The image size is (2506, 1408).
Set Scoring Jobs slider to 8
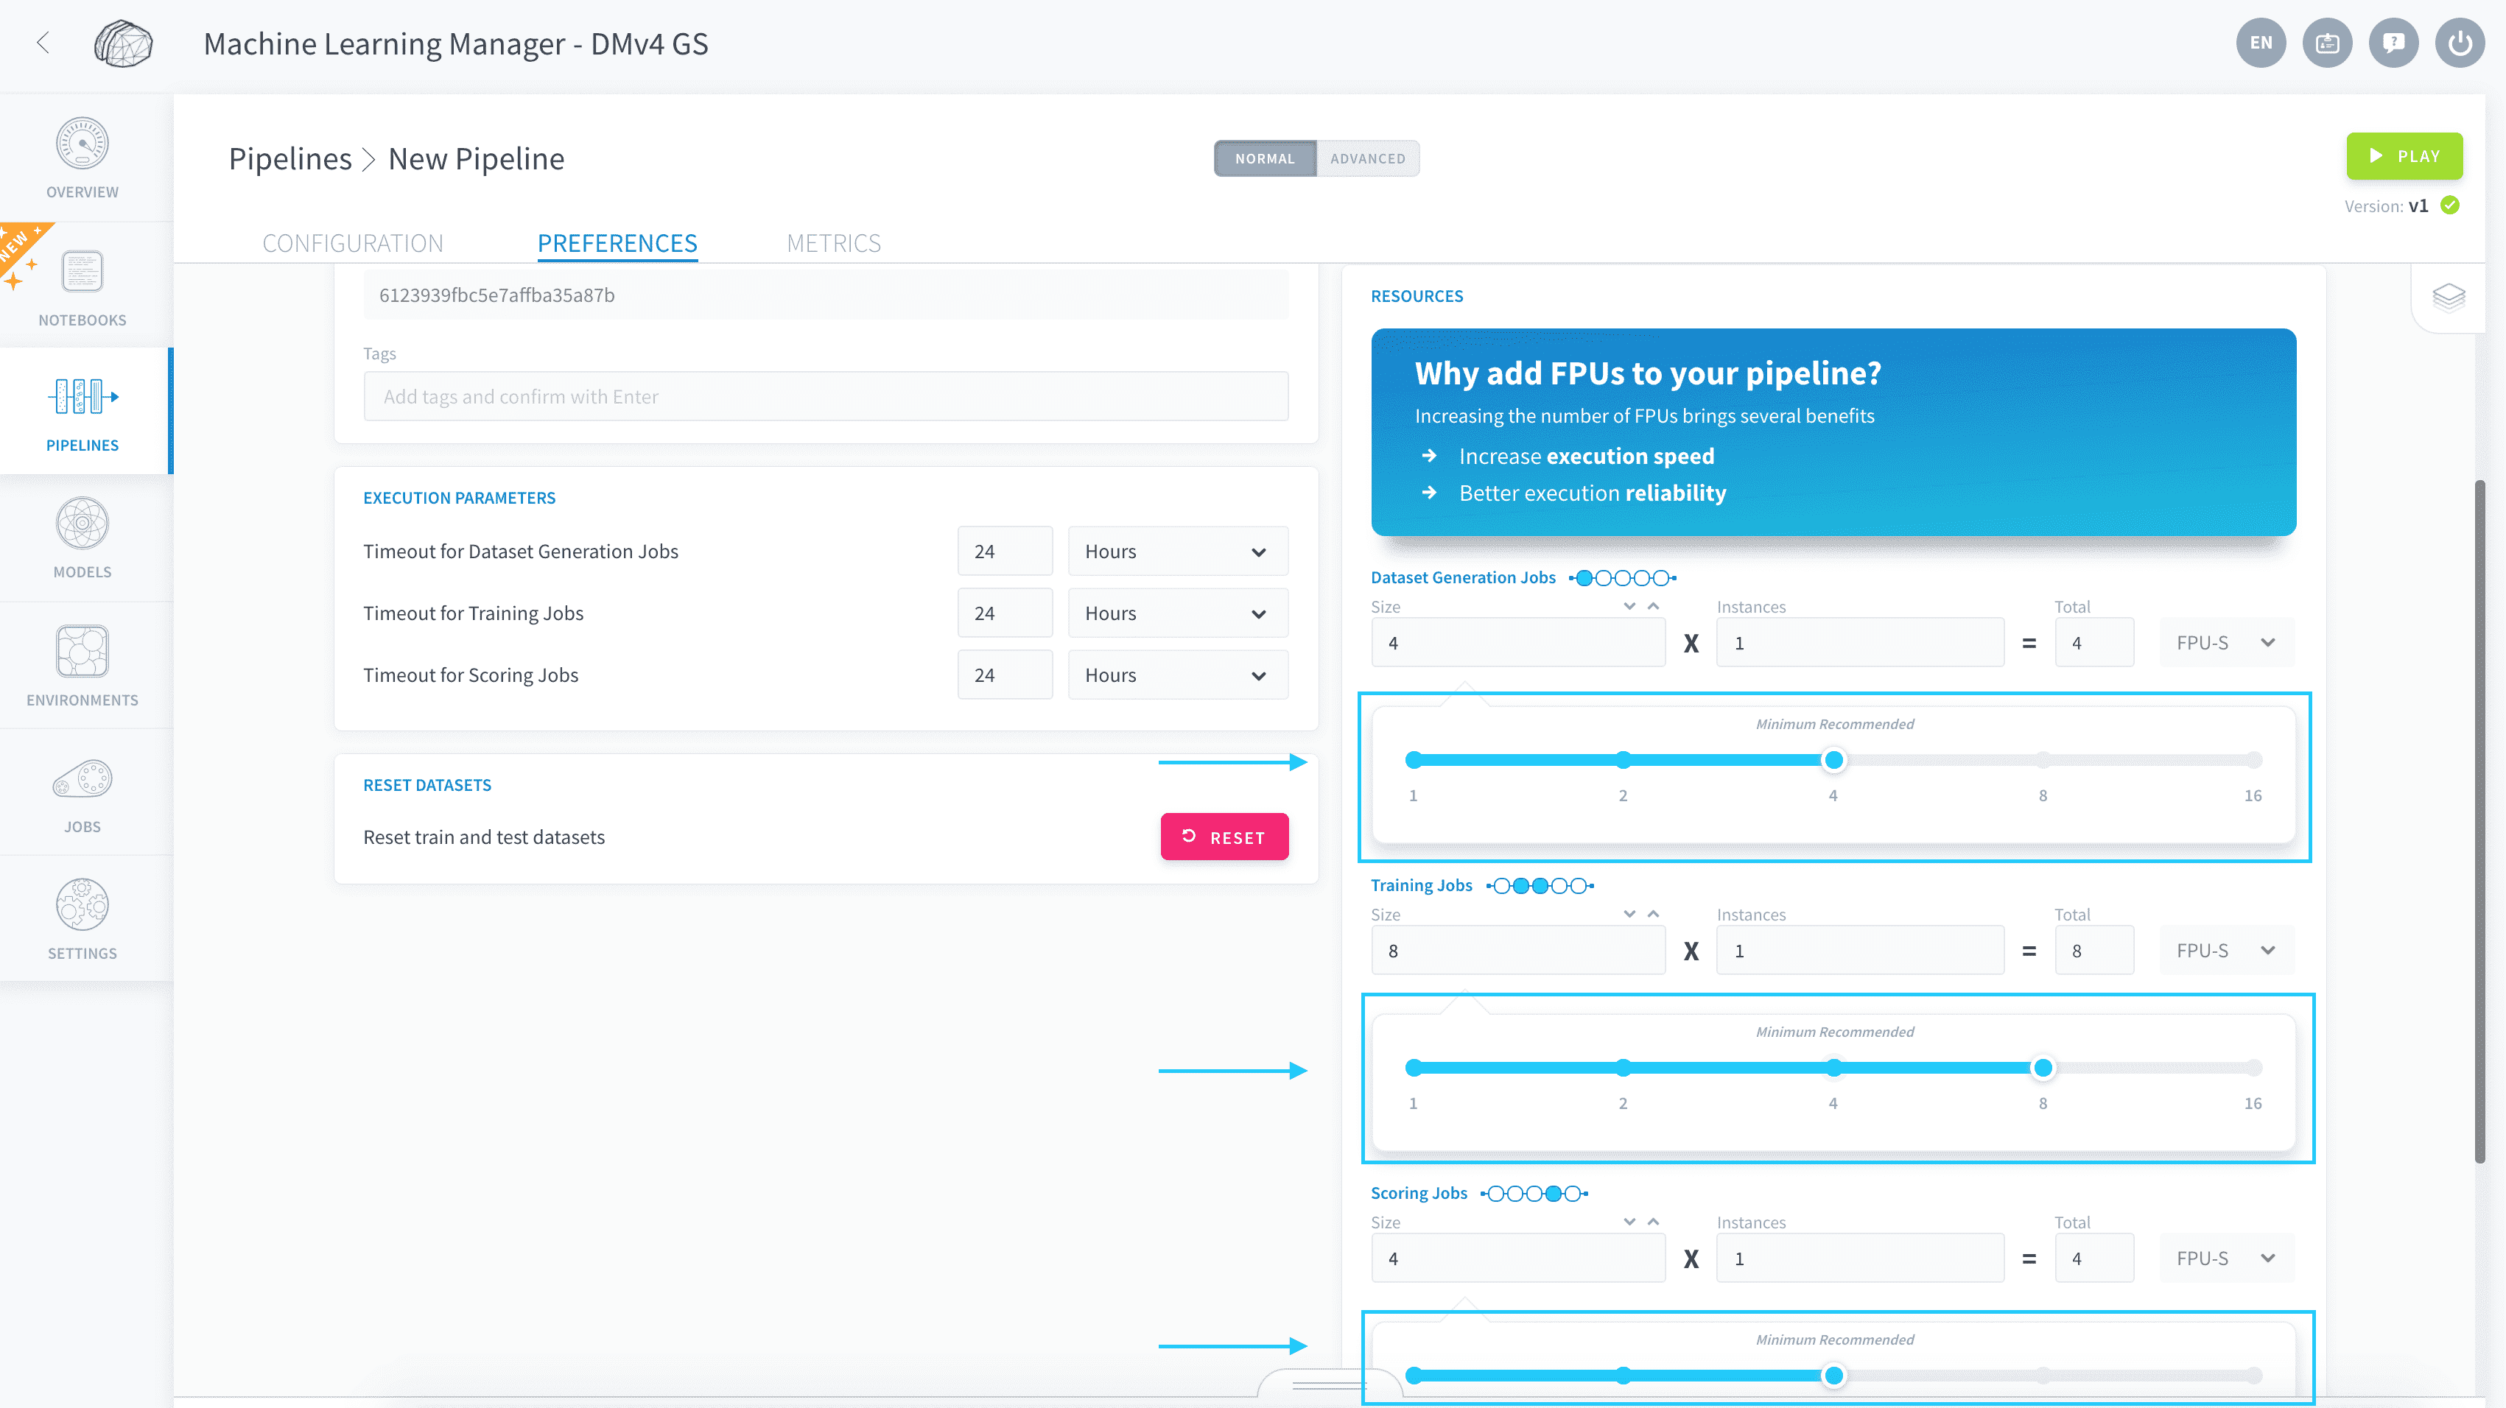2043,1376
